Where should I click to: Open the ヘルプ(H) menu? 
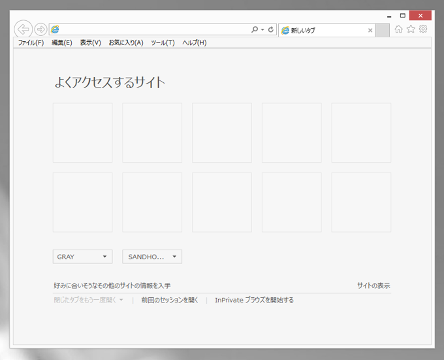195,42
